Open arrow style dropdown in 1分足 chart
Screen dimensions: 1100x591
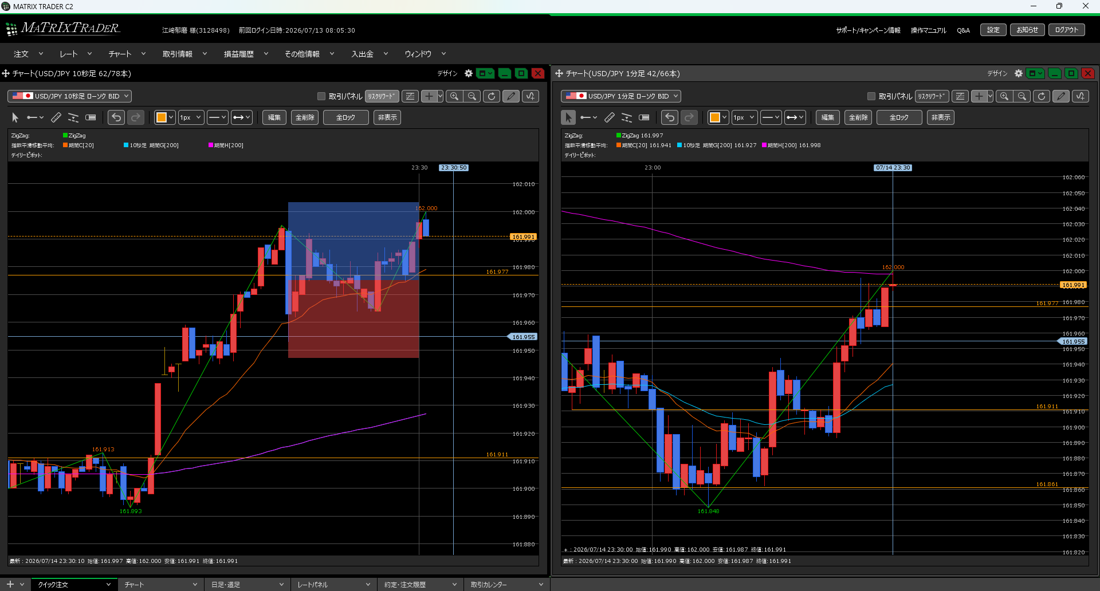(x=795, y=117)
